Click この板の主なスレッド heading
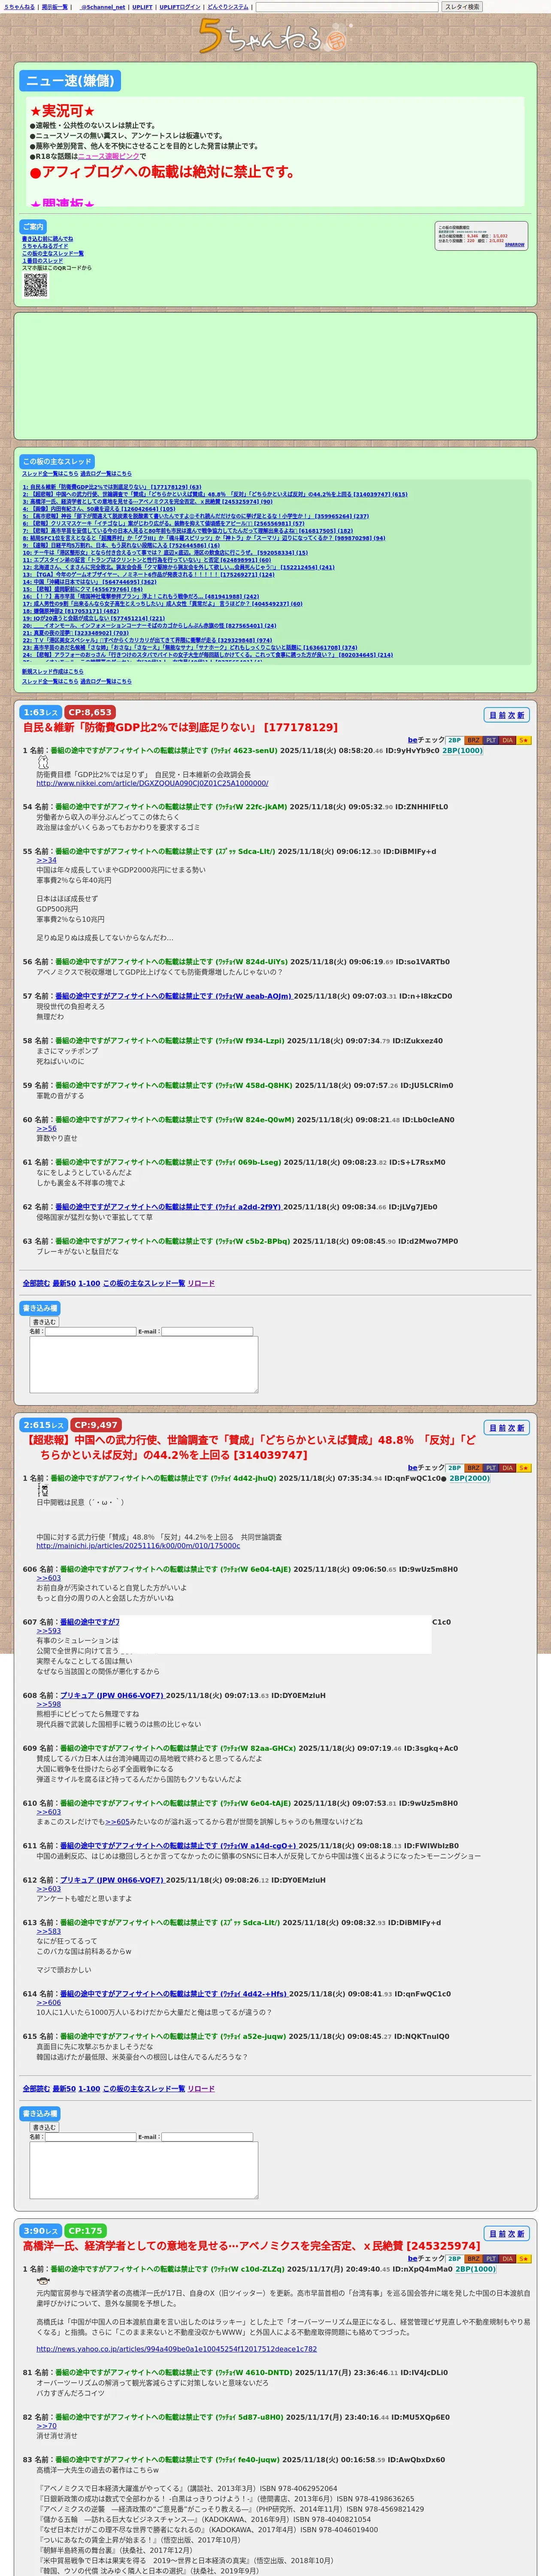This screenshot has width=551, height=2576. (58, 461)
